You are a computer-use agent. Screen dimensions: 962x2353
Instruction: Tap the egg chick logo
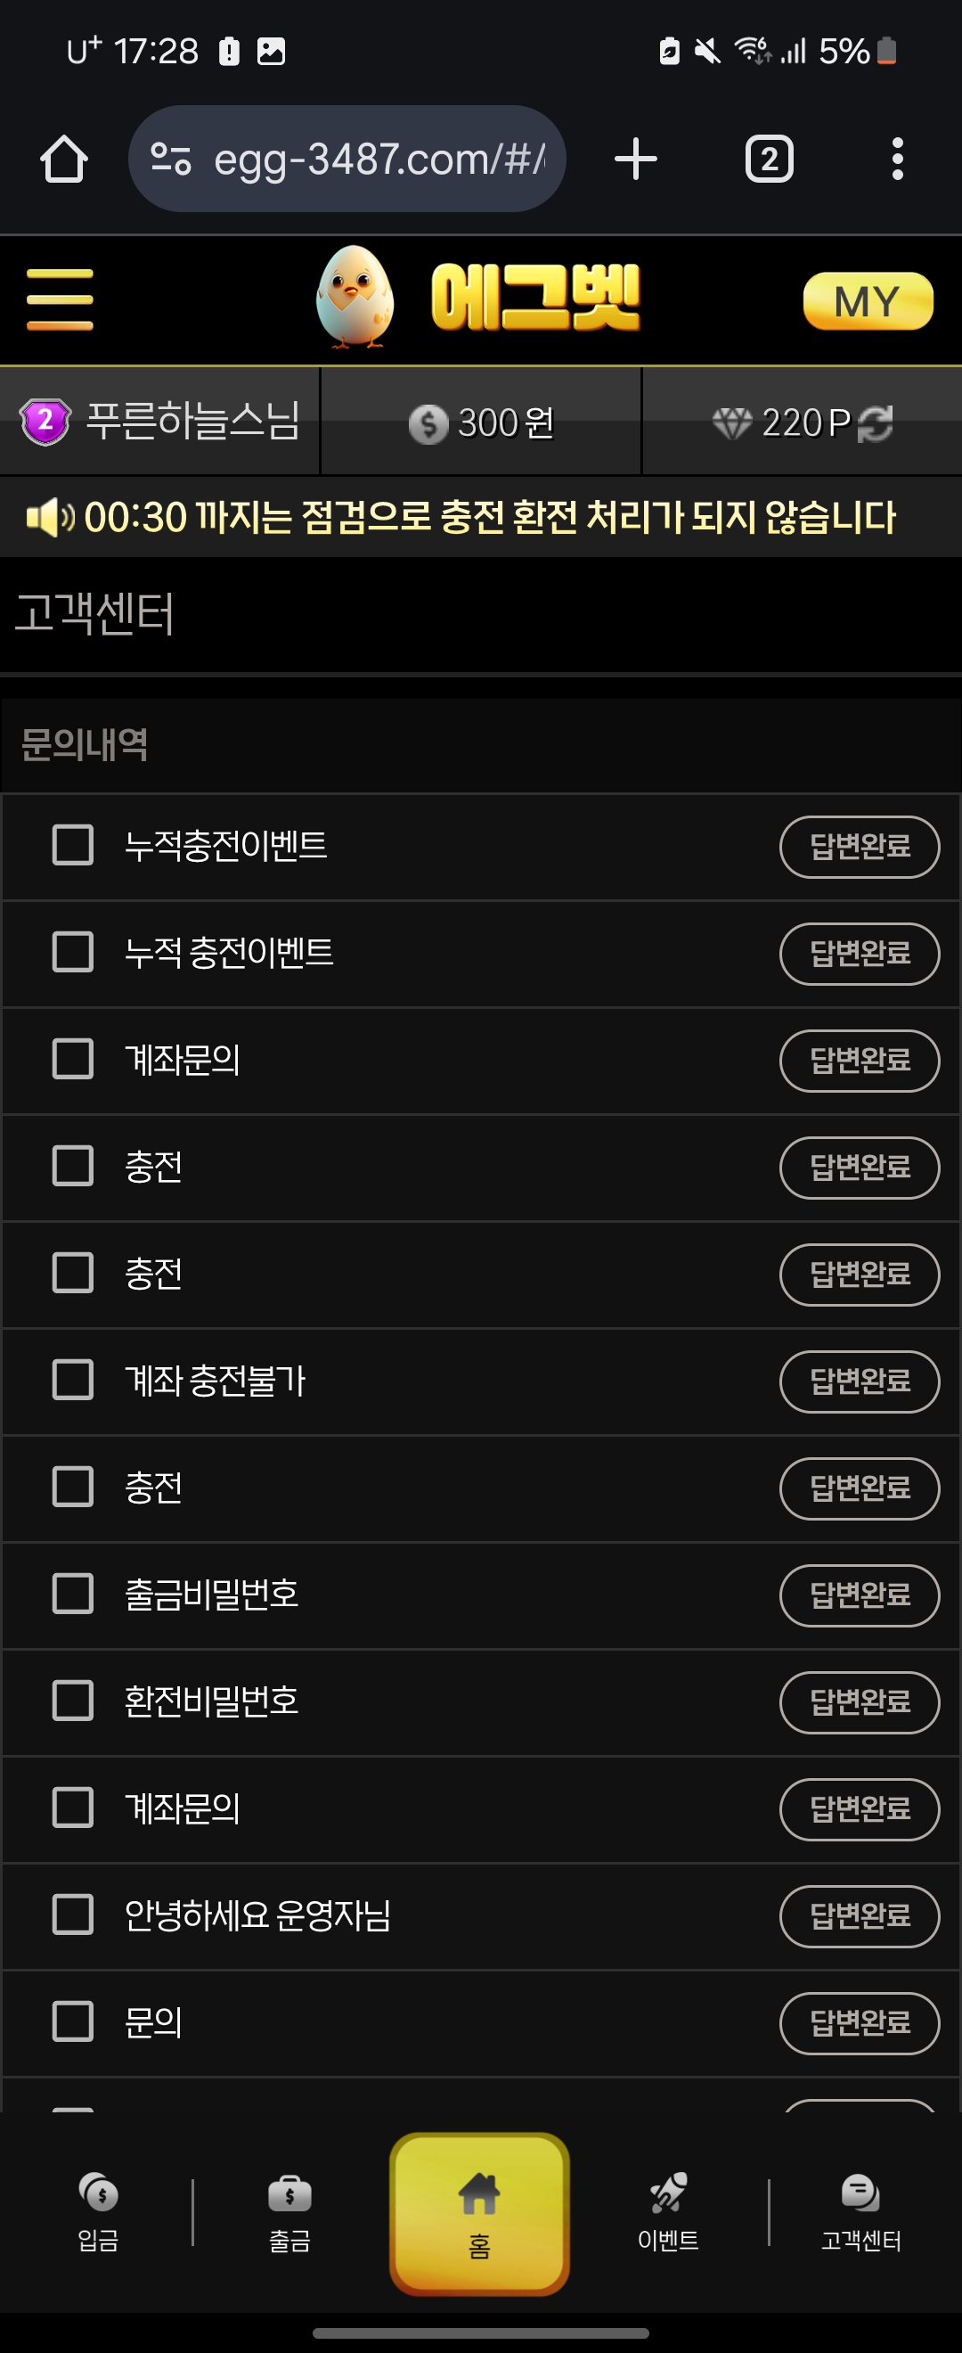click(x=355, y=297)
